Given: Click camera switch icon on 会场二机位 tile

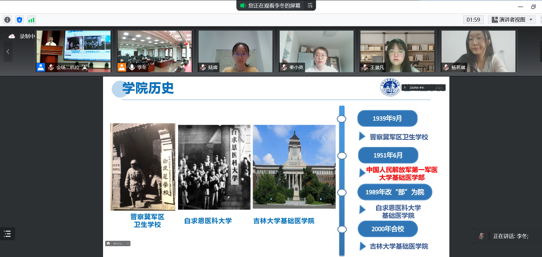Looking at the screenshot, I should (85, 67).
